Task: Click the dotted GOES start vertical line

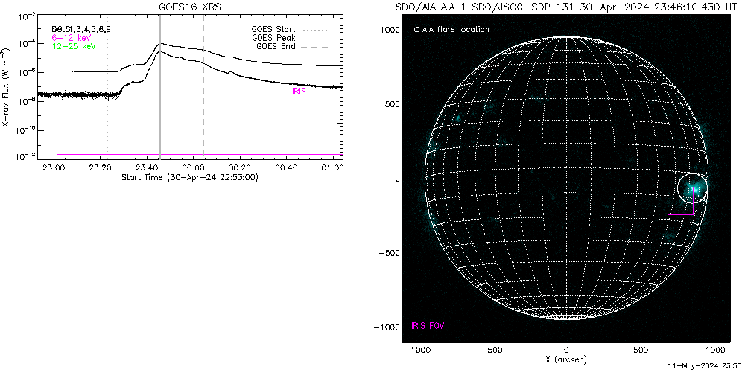Action: (107, 86)
